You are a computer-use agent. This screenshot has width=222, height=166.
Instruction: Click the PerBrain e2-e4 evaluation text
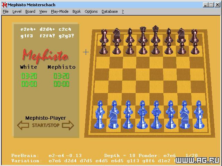tap(46, 156)
